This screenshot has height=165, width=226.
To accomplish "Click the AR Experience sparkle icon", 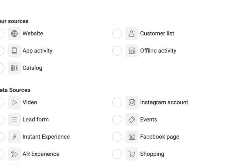I will coord(14,154).
